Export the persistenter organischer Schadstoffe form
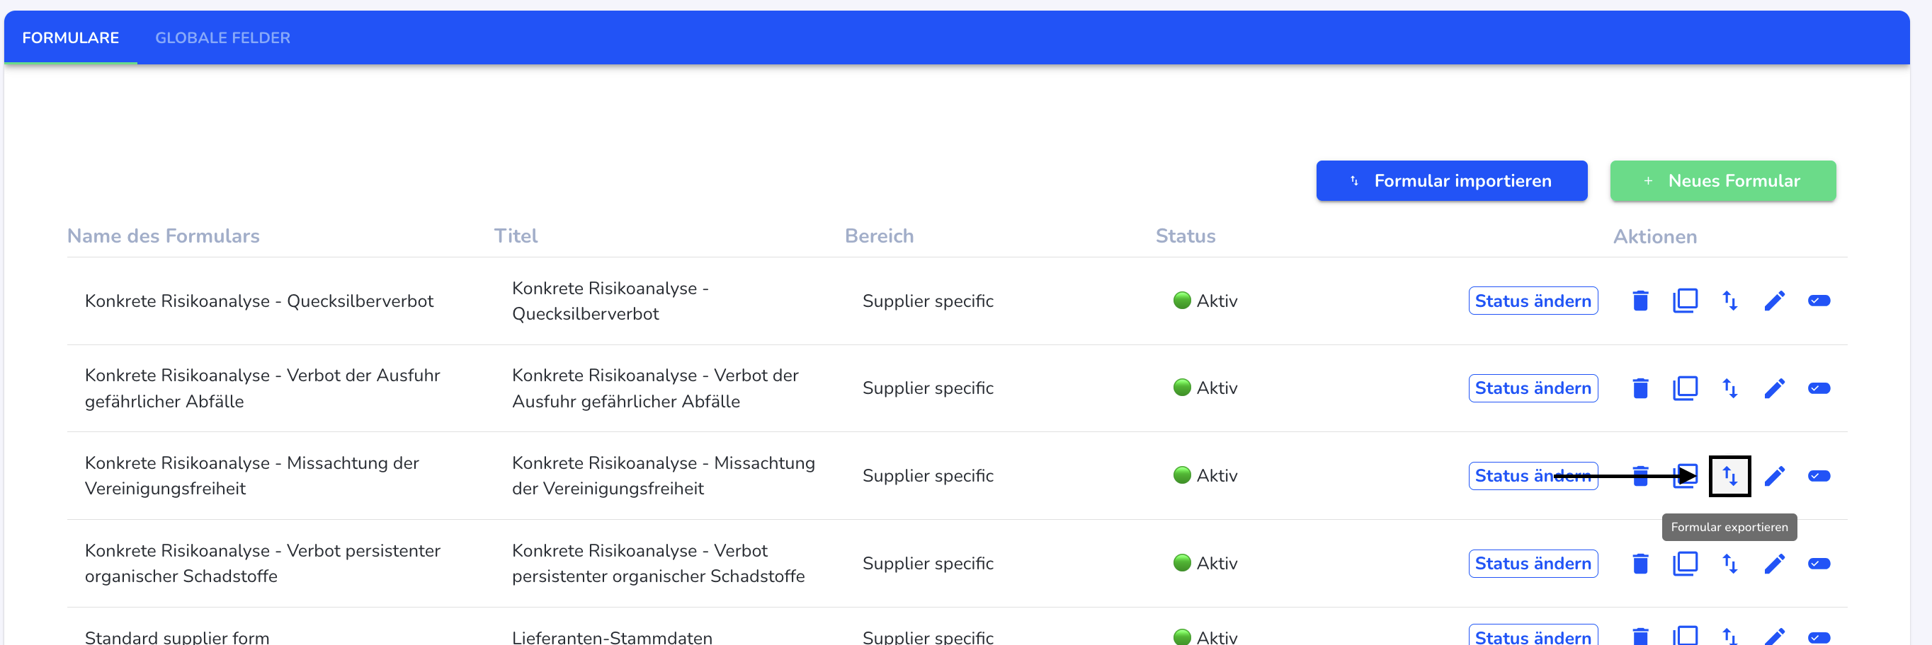1932x645 pixels. [1729, 564]
